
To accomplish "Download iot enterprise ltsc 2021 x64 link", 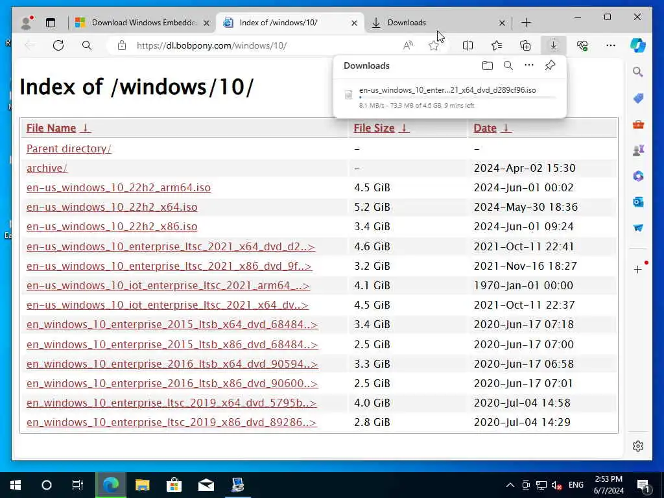I will 168,305.
